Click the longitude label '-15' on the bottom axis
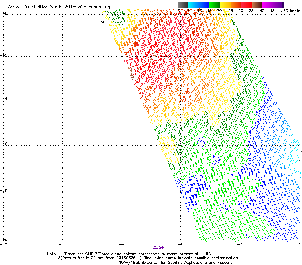Image resolution: width=302 pixels, height=265 pixels. (x=4, y=244)
